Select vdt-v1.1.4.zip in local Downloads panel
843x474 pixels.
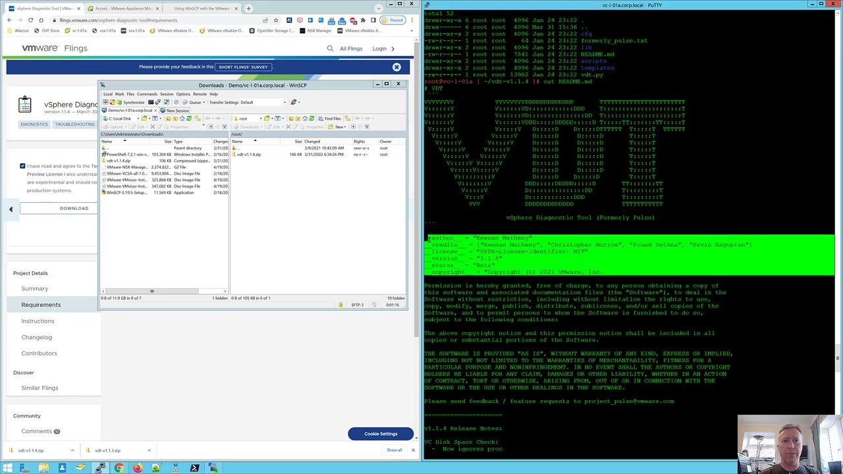point(119,161)
